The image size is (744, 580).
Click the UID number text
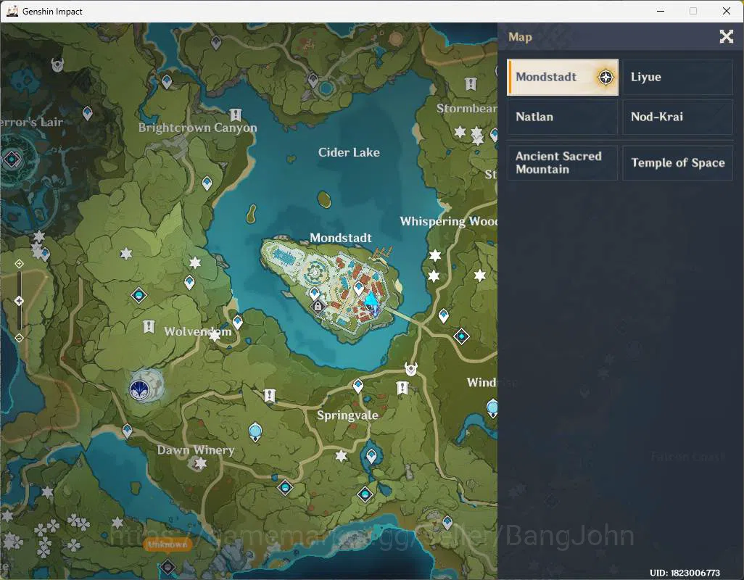[685, 573]
